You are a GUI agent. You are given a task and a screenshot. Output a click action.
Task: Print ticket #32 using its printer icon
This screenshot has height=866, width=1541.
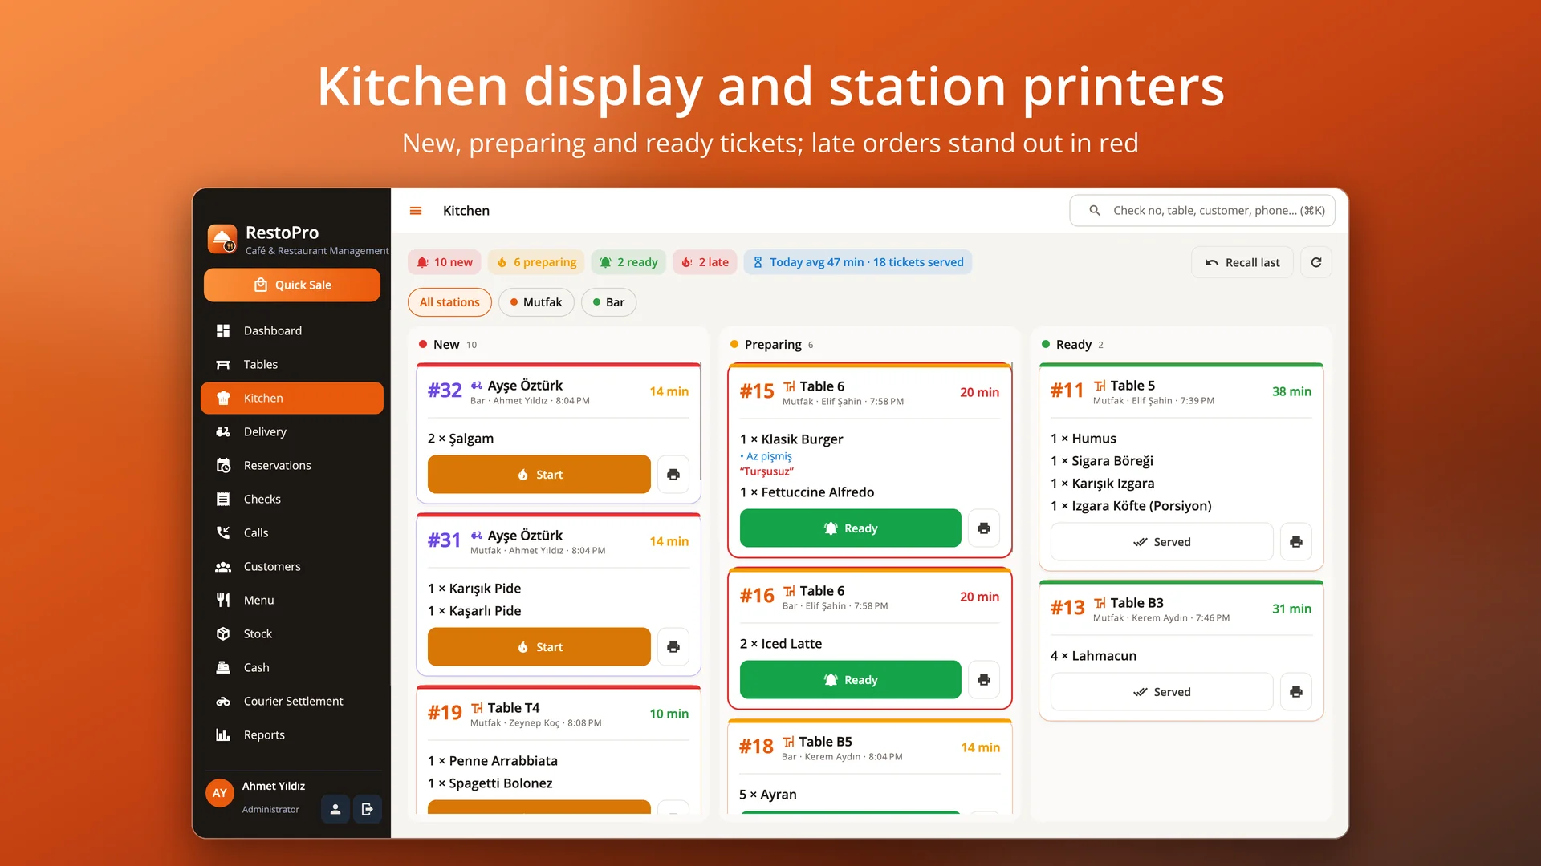pos(673,475)
